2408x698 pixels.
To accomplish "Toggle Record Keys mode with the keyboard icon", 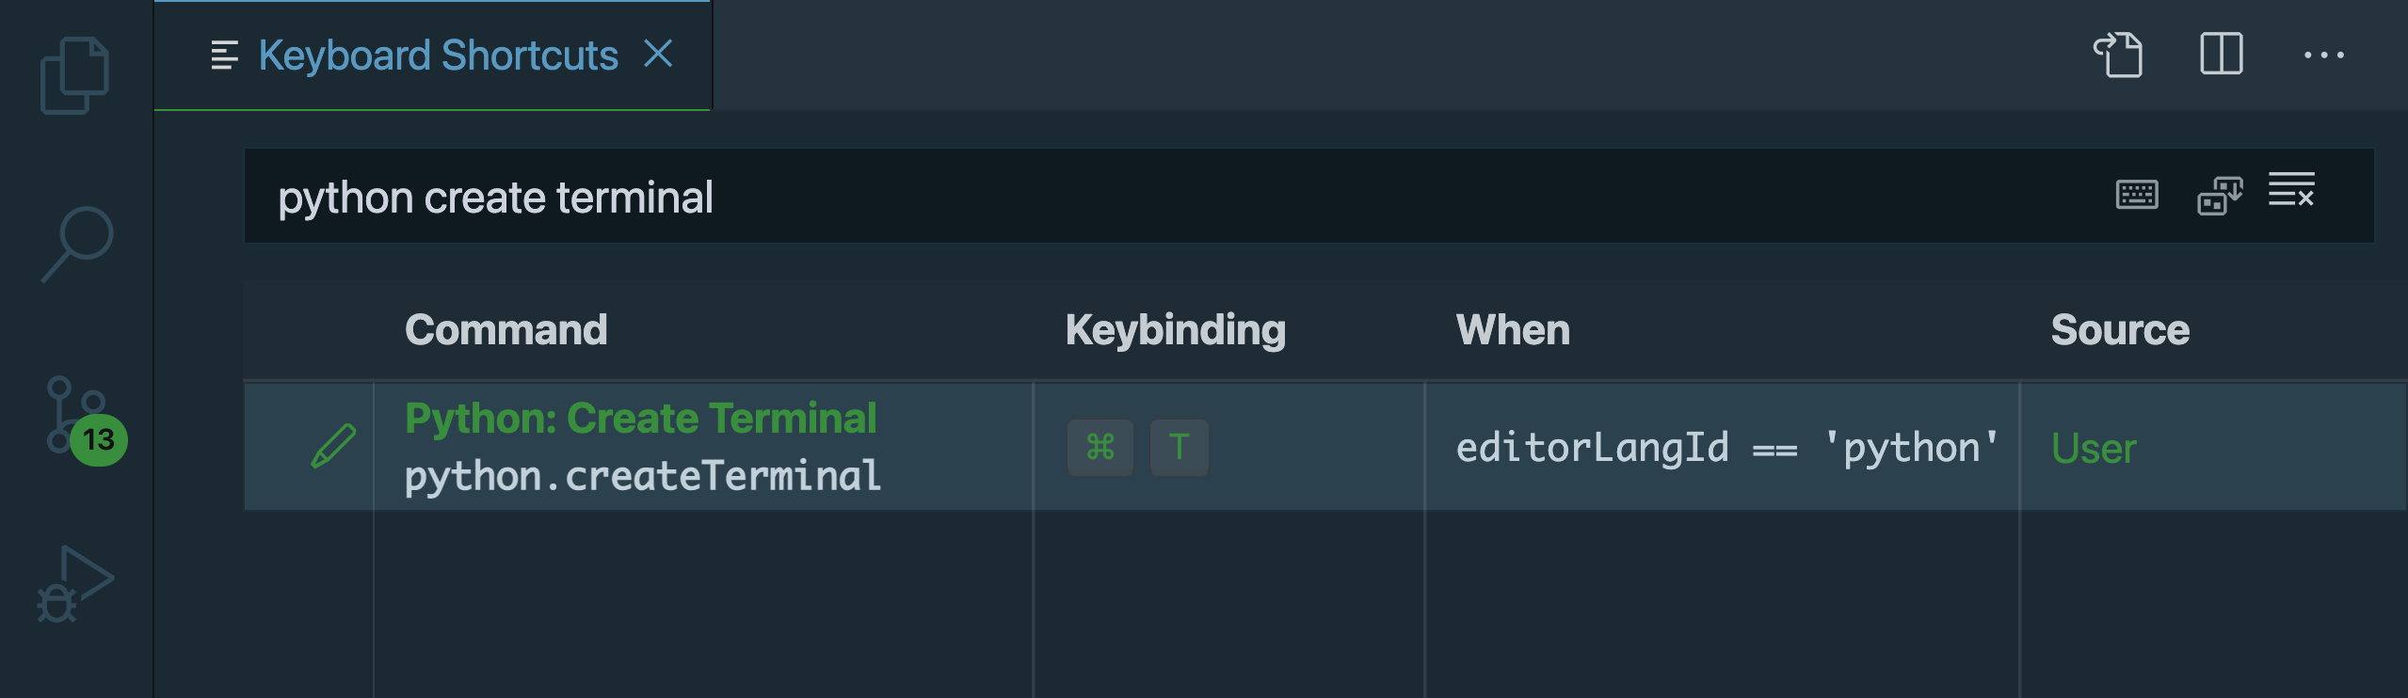I will pos(2137,195).
